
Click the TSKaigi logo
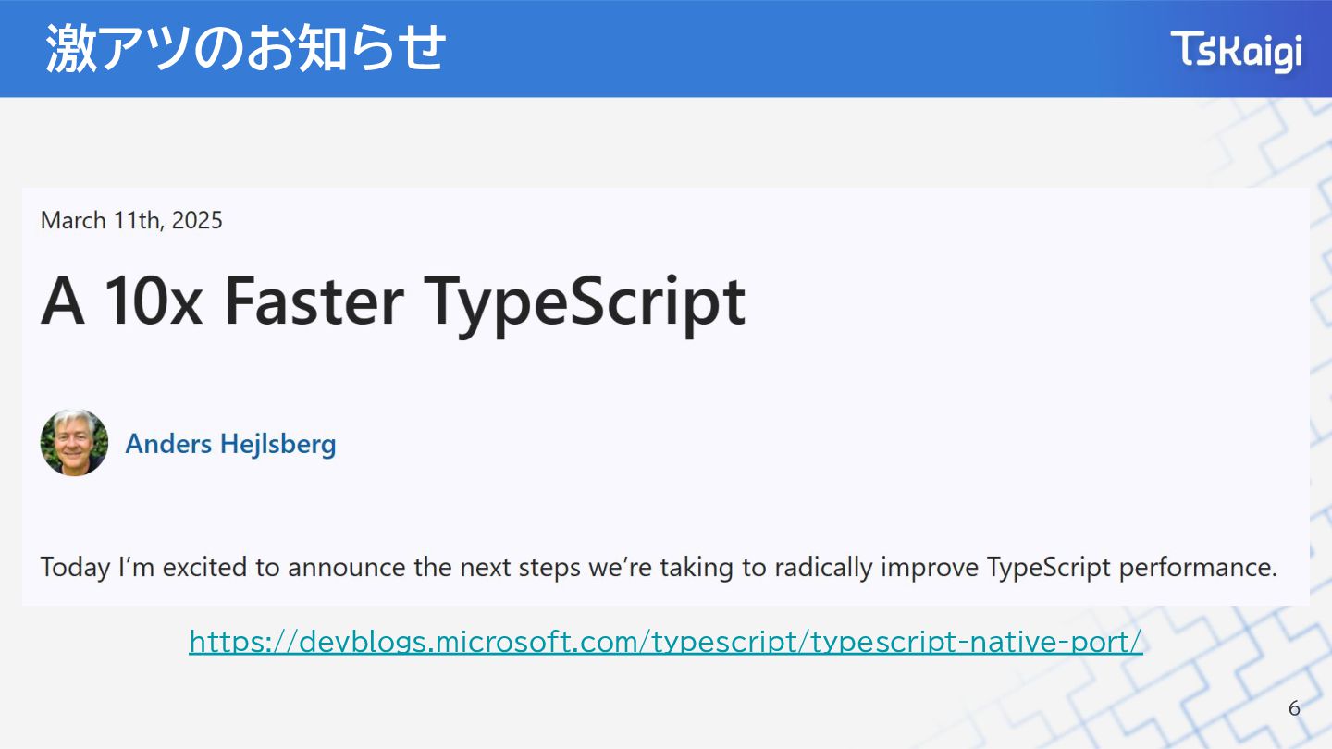click(1236, 50)
